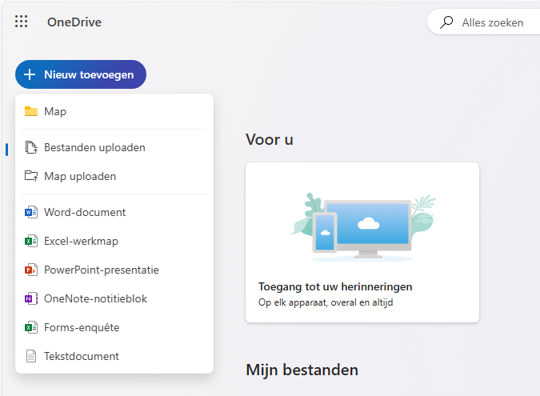Click the Tekstdocument page icon
Screen dimensions: 540x396
[31, 356]
